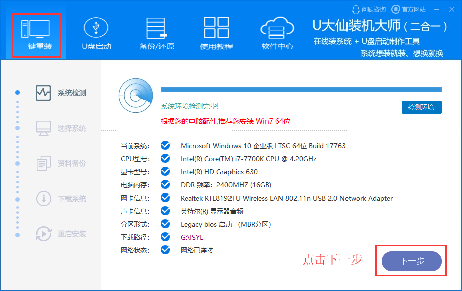
Task: Click the 英特尔(R) 显示器音频 text
Action: click(x=212, y=211)
